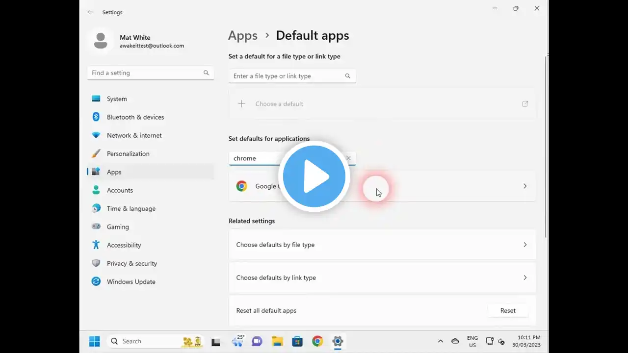Image resolution: width=628 pixels, height=353 pixels.
Task: Click the Find a setting search box
Action: (146, 73)
